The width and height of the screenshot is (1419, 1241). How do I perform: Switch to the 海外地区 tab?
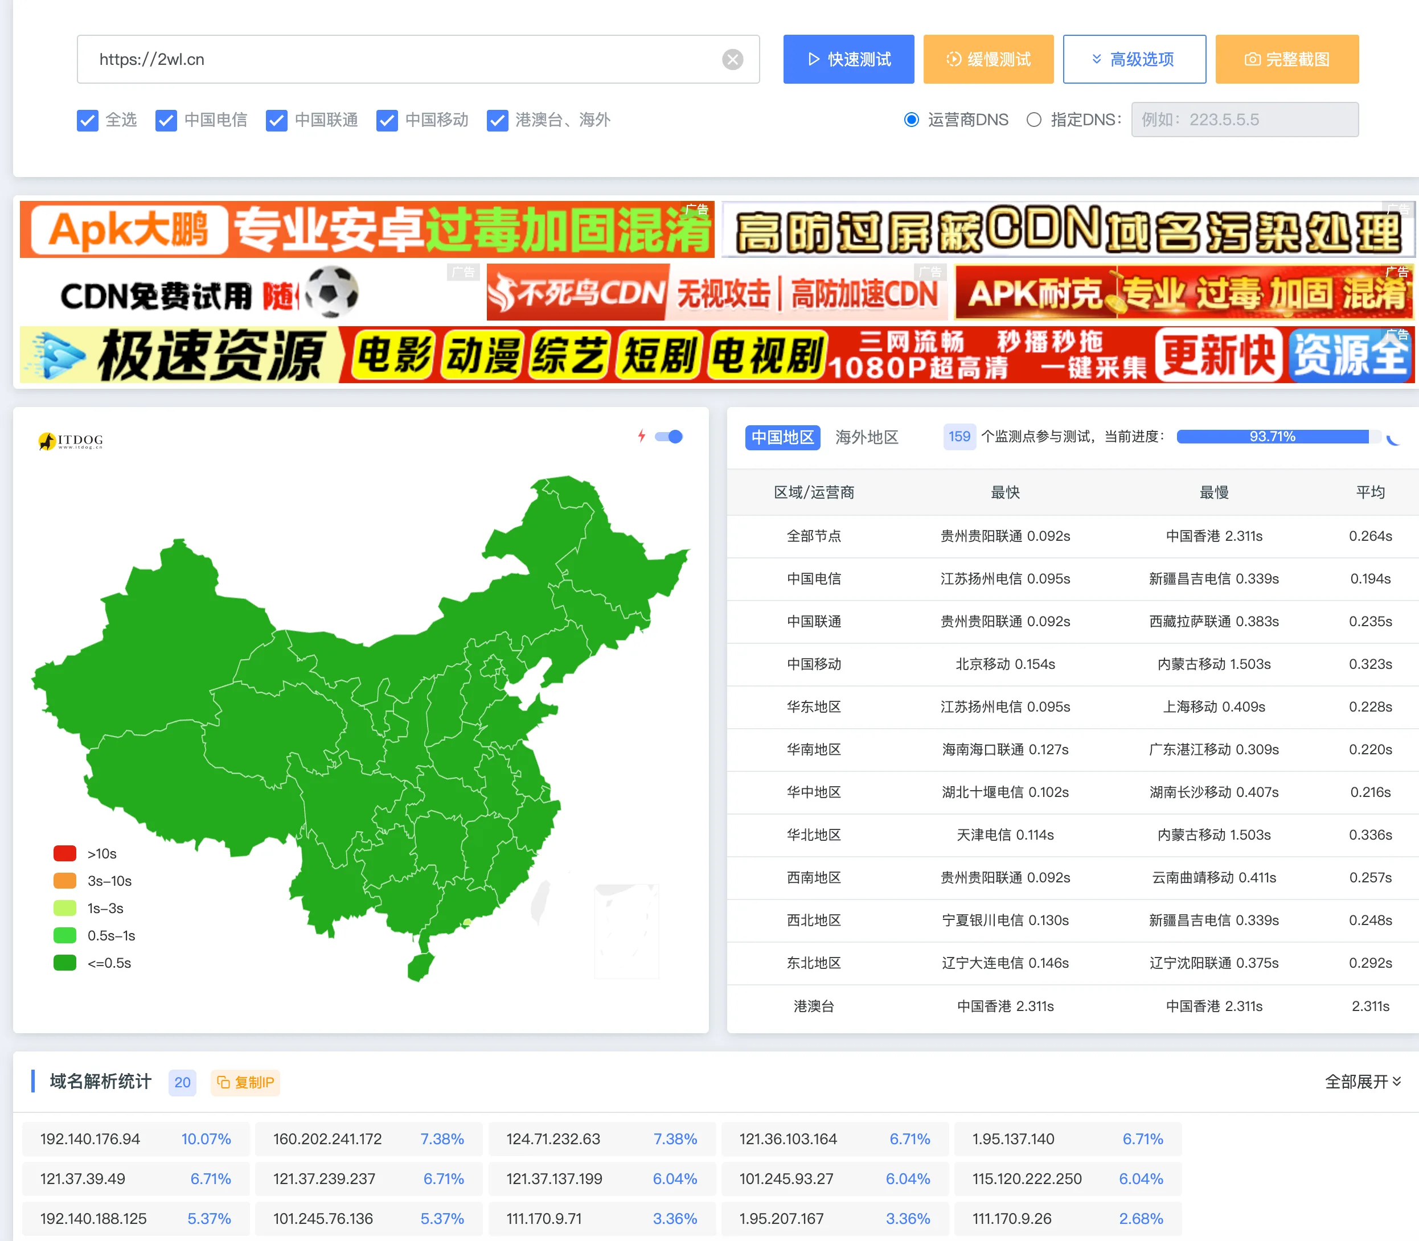click(x=866, y=437)
